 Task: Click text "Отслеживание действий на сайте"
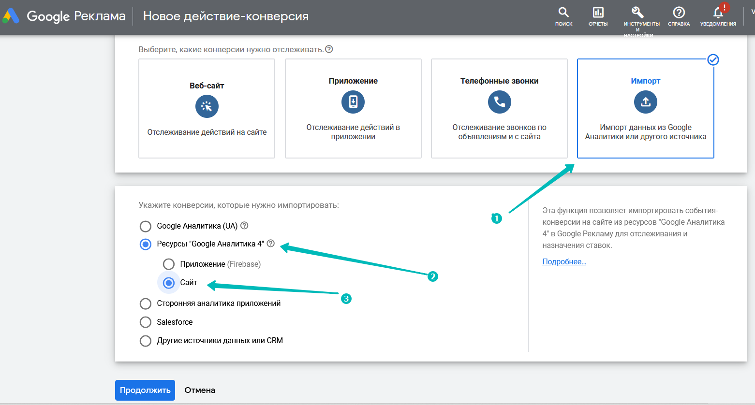tap(207, 132)
